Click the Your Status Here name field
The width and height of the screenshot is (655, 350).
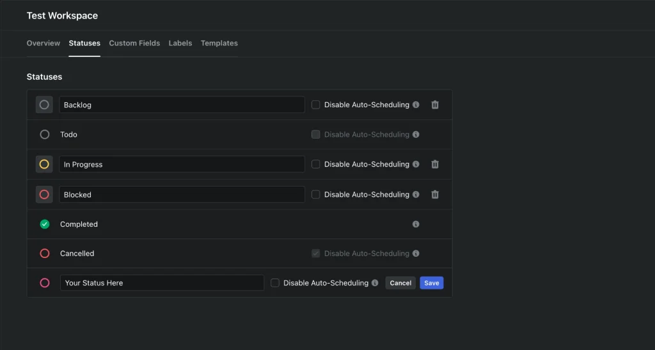(162, 283)
